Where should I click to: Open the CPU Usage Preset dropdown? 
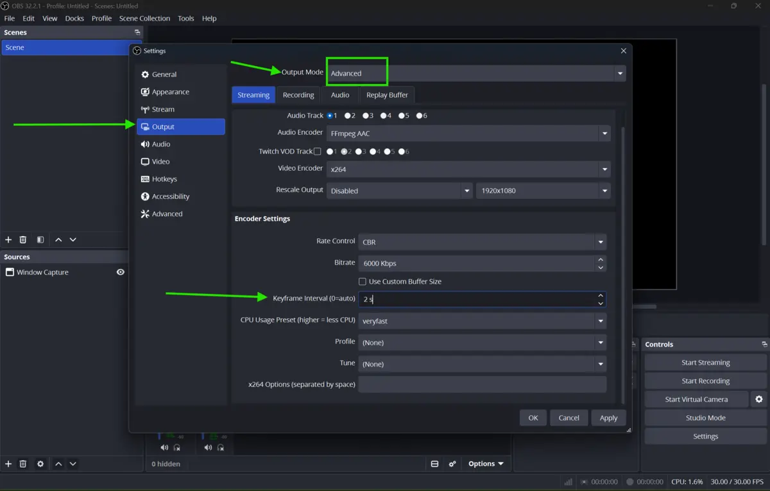pos(482,320)
